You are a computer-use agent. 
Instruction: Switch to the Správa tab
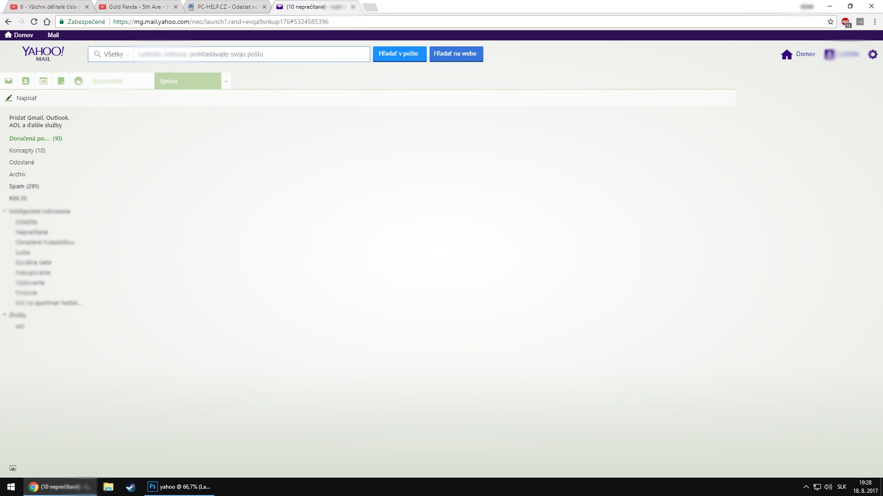(187, 81)
